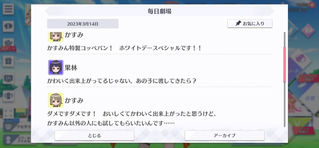
Task: Pin this episode with お気に入り button
Action: (250, 24)
